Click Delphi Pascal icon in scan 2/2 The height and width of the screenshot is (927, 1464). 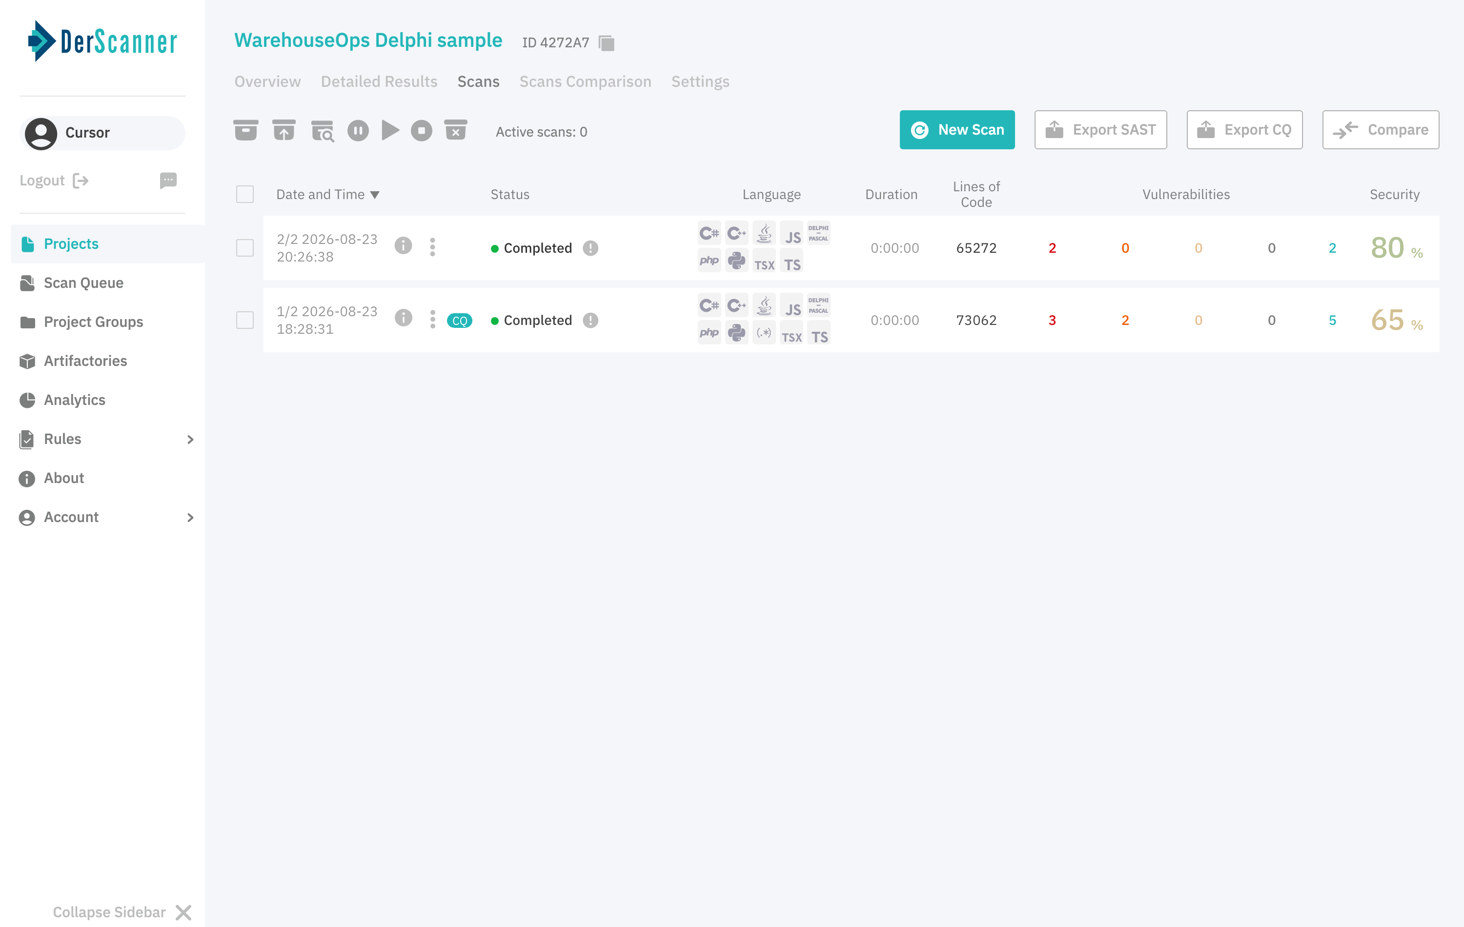818,233
